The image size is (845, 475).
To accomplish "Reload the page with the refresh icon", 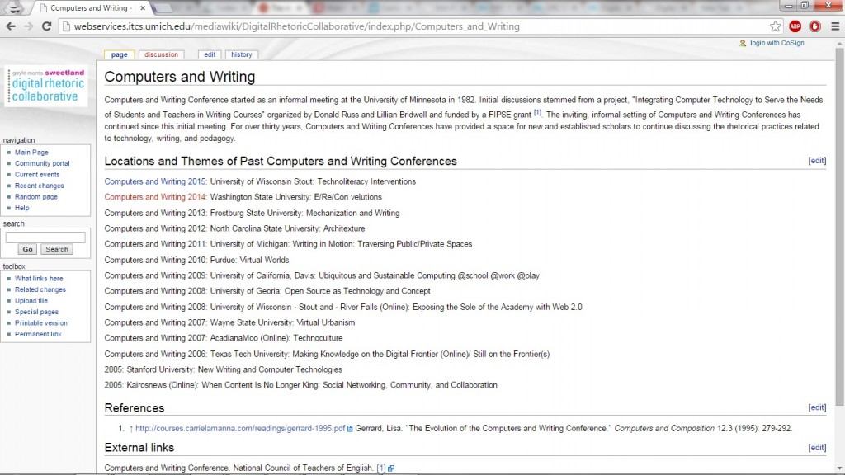I will click(x=46, y=26).
